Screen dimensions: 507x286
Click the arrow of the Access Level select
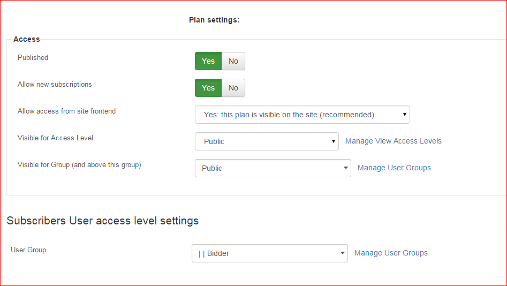[x=333, y=141]
